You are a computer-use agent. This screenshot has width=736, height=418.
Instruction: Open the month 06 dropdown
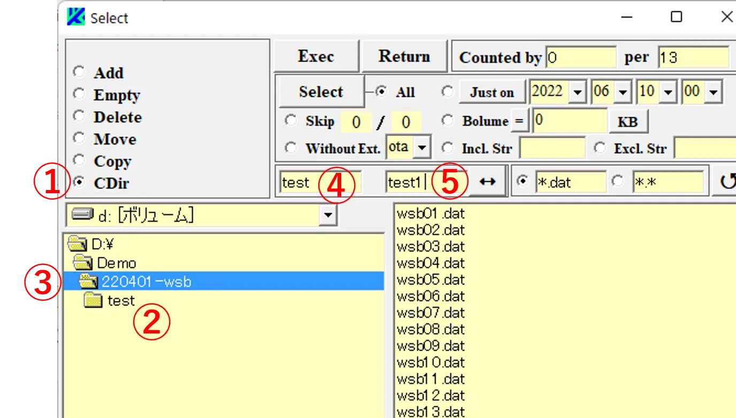[623, 92]
